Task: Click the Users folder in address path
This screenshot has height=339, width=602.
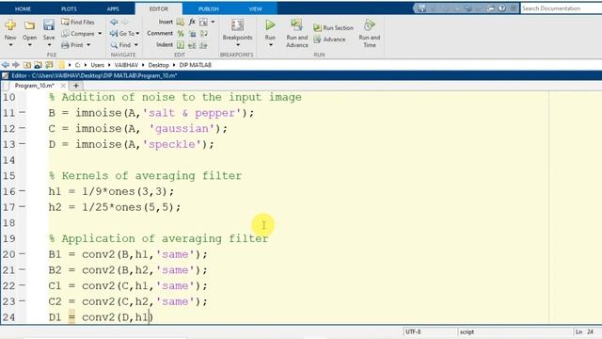Action: (x=97, y=65)
